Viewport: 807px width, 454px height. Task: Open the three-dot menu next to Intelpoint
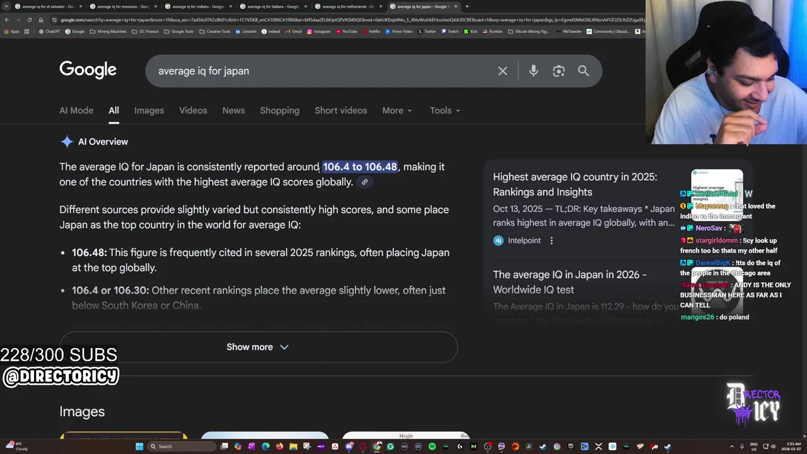click(552, 240)
